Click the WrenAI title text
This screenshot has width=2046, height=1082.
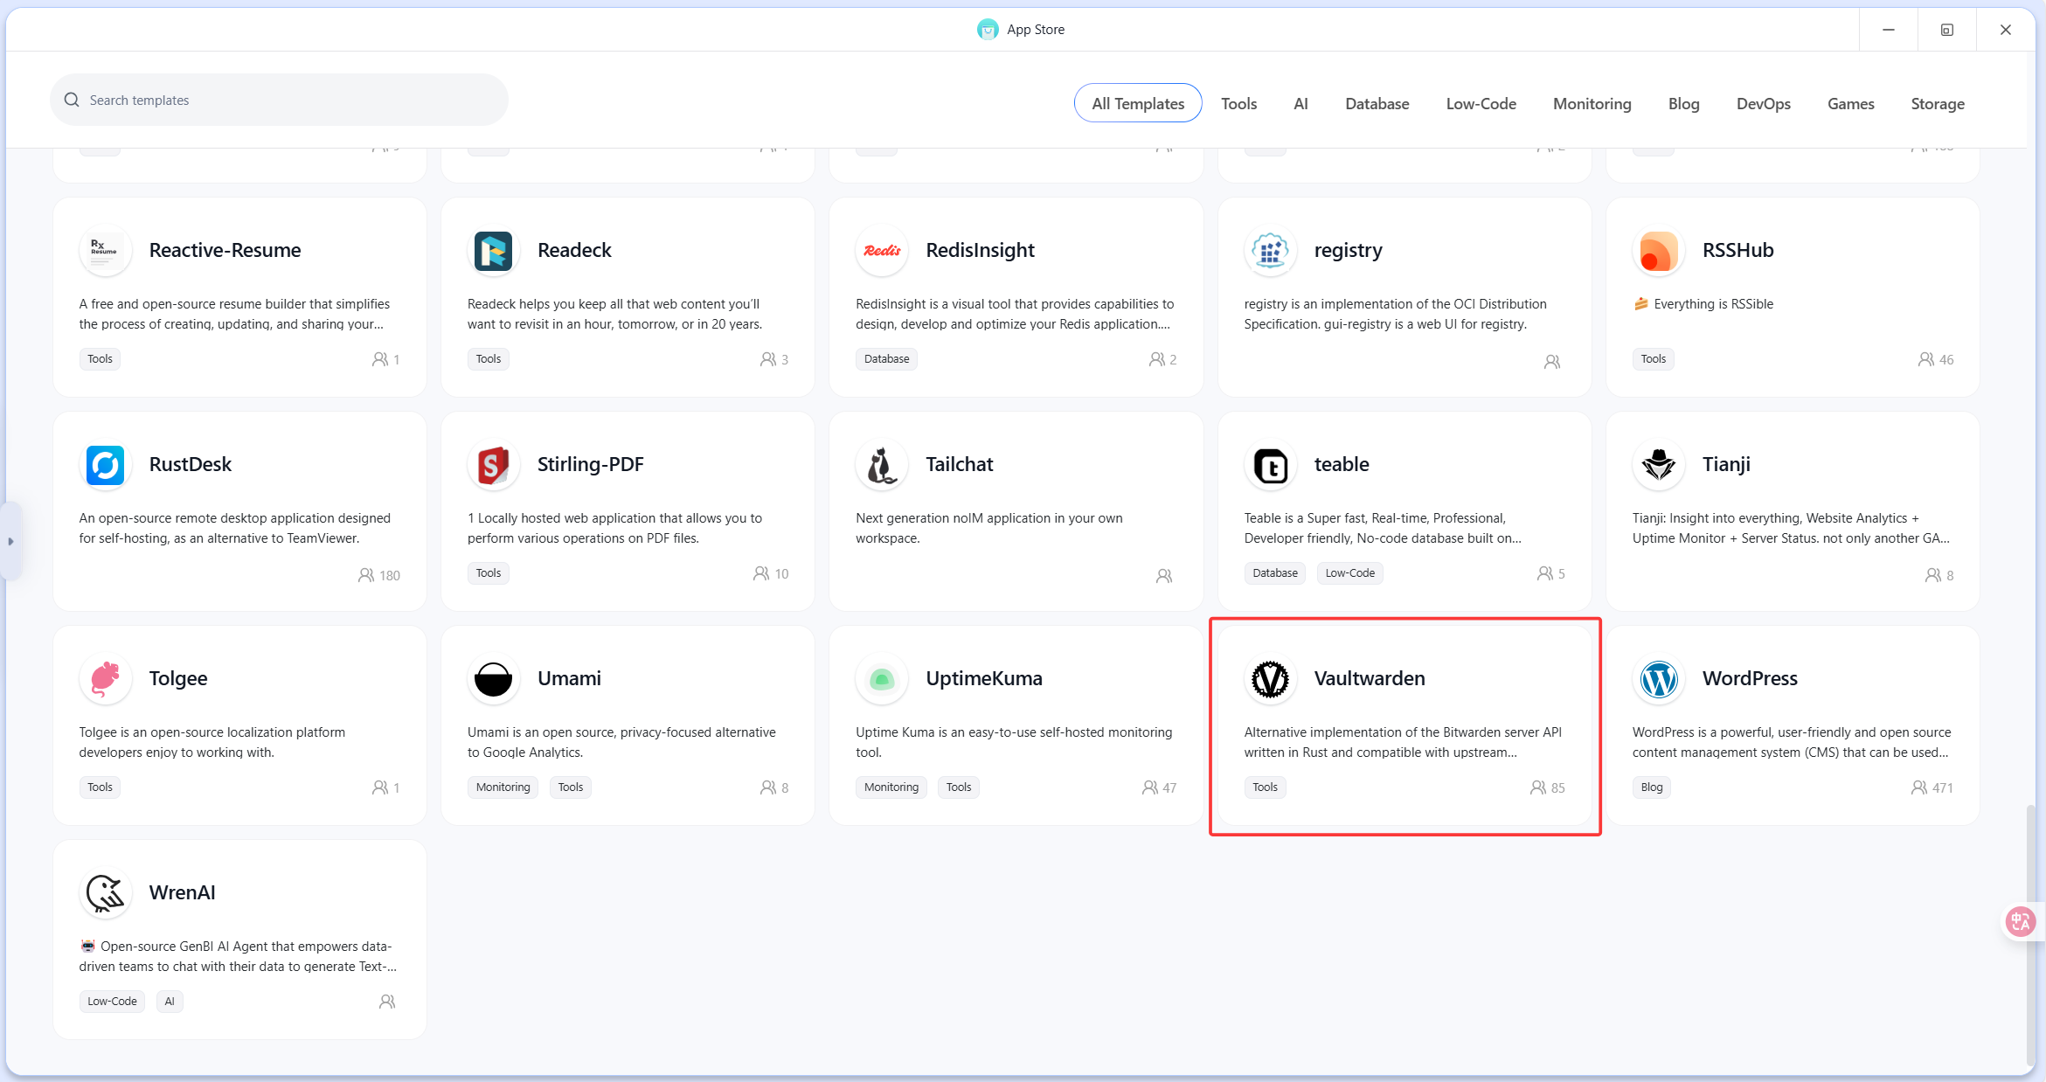click(182, 893)
